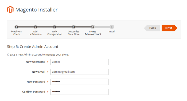Open Web Configuration step label
The image size is (187, 101).
point(54,33)
